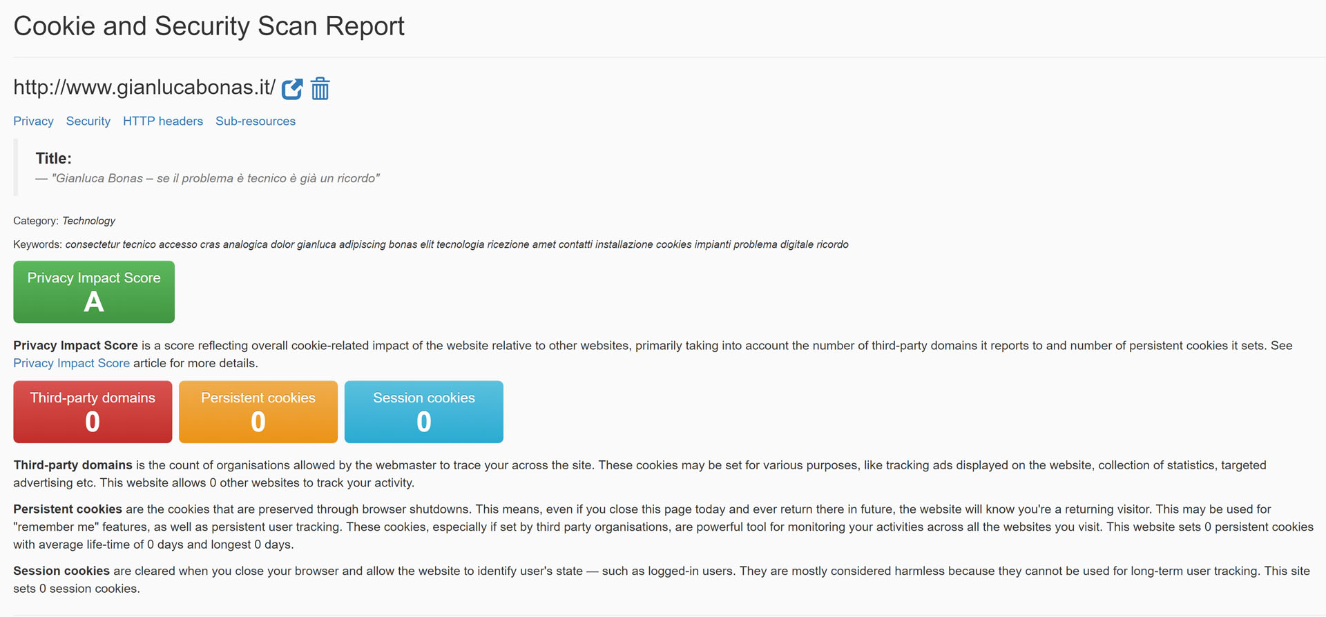Click the quoted Gianluca Bonas page title
Image resolution: width=1326 pixels, height=617 pixels.
click(215, 179)
